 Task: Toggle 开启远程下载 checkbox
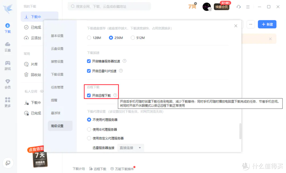(x=89, y=95)
